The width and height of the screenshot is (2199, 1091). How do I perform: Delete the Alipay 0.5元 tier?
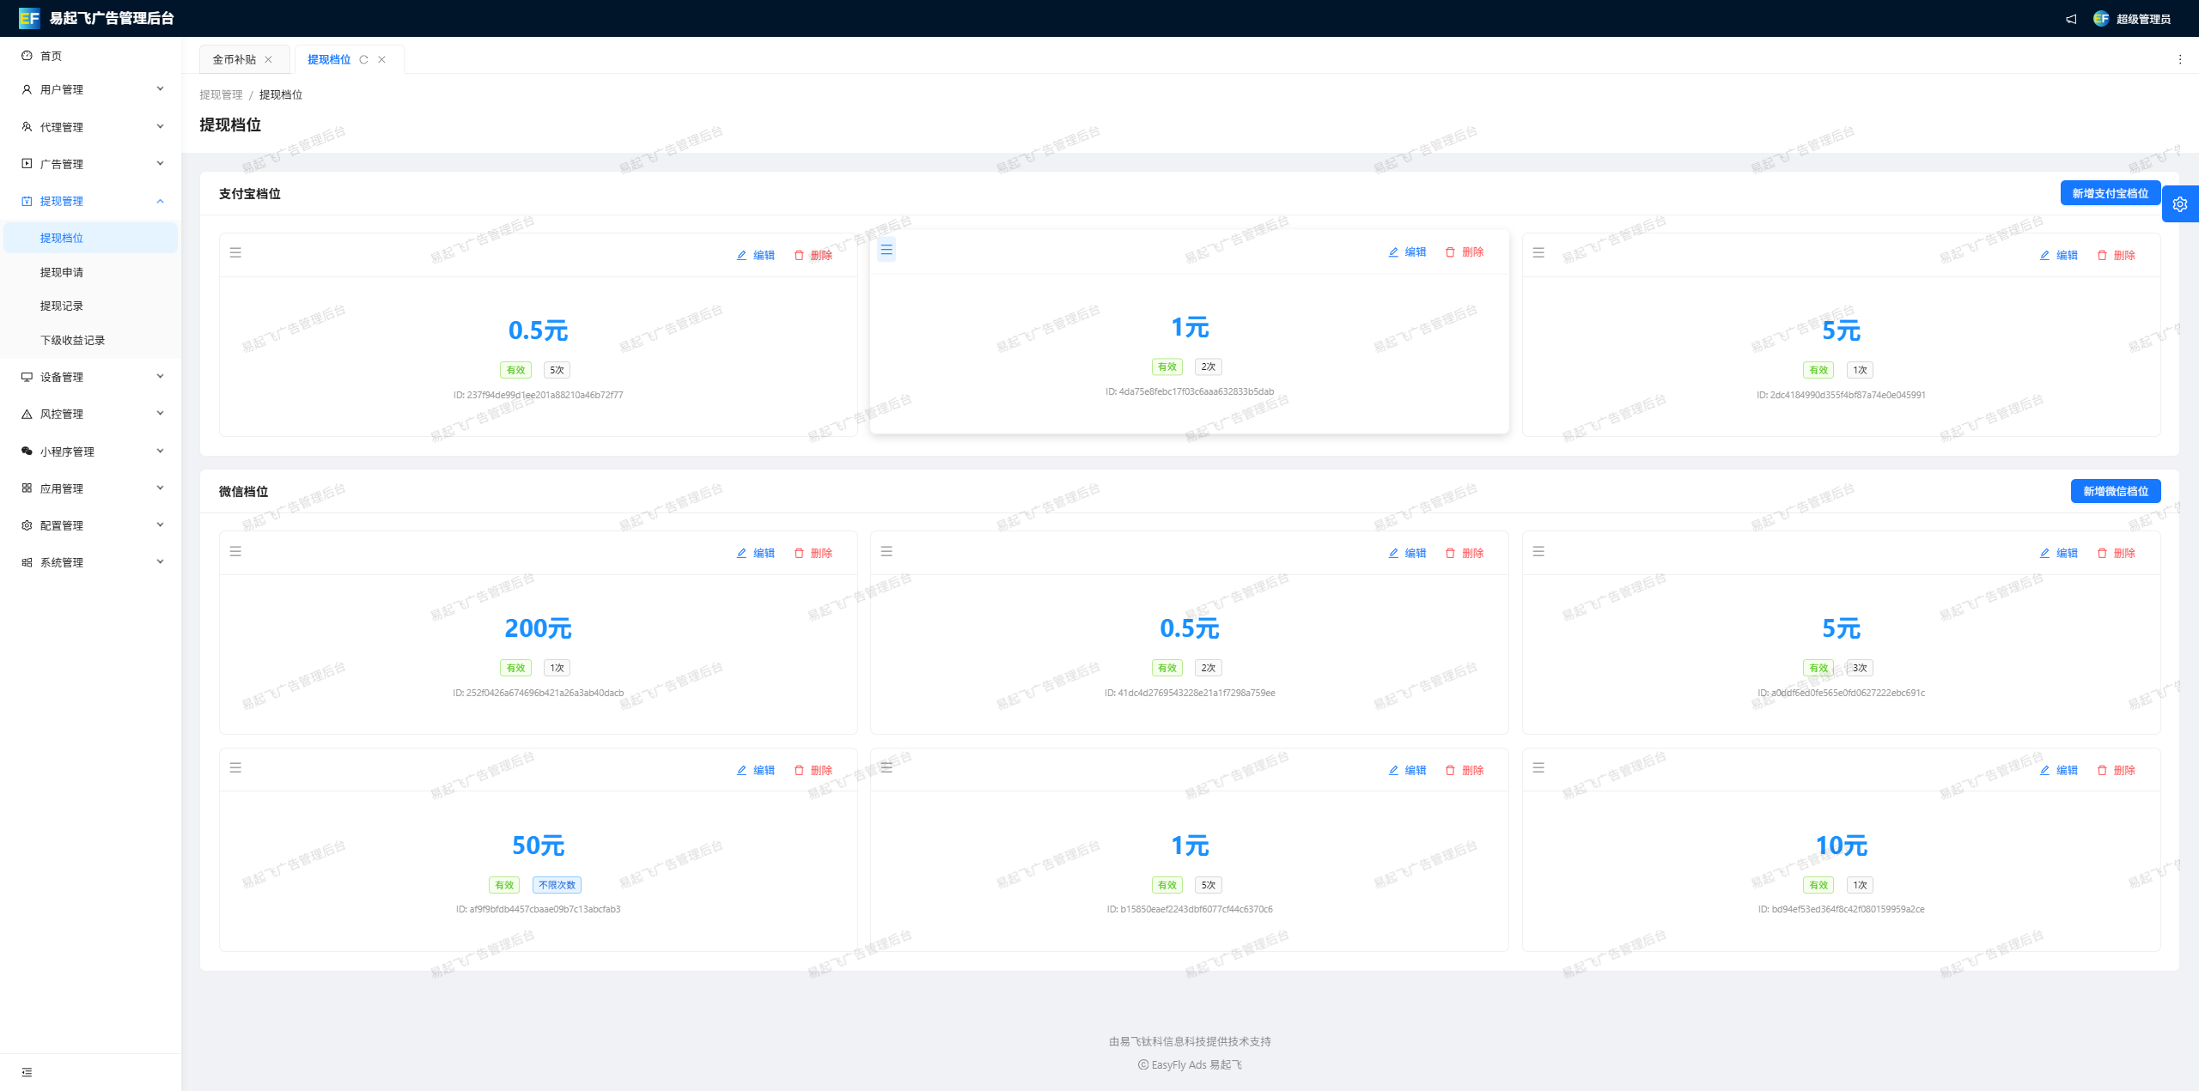[813, 255]
